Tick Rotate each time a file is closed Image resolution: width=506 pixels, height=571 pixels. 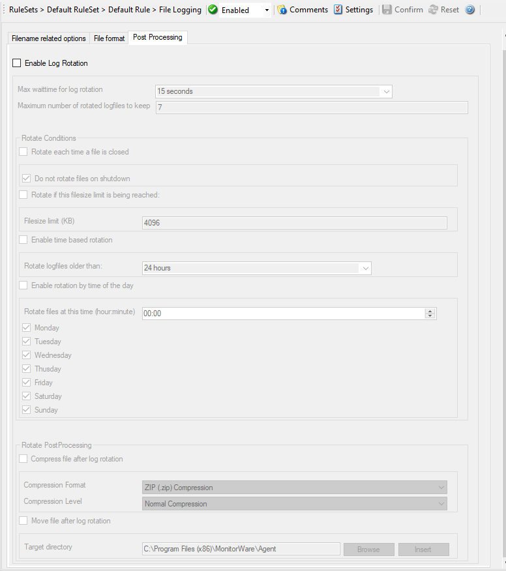coord(23,152)
